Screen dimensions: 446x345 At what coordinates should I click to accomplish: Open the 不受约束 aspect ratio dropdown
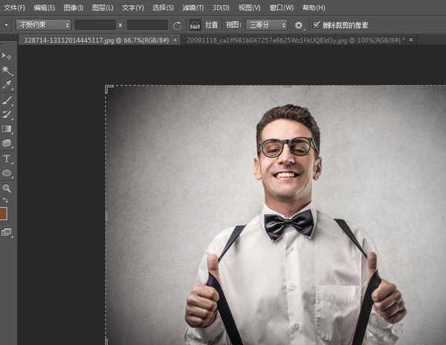tap(43, 25)
